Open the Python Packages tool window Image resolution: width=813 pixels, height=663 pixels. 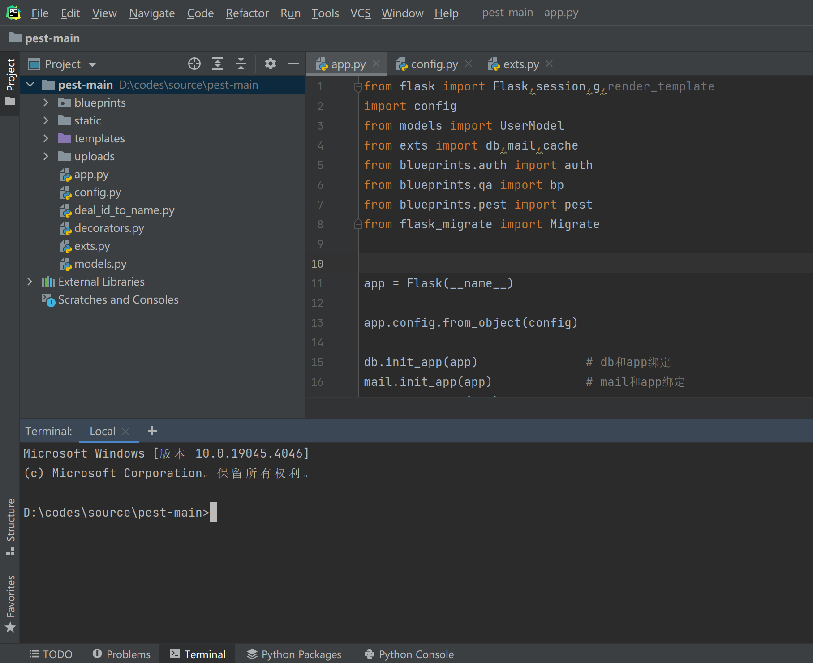coord(294,654)
